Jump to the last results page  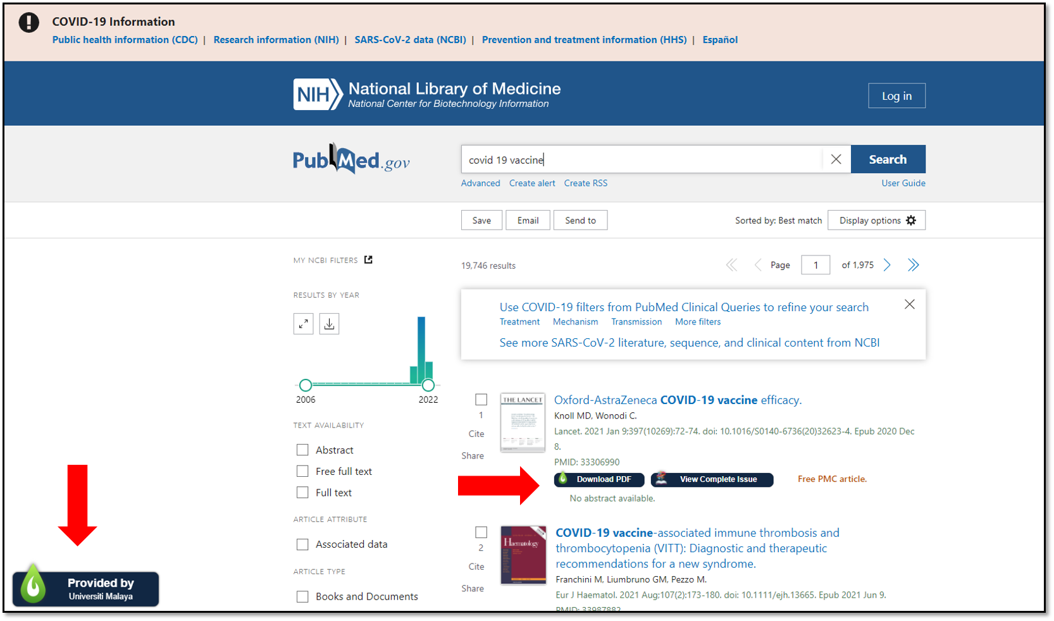click(913, 265)
